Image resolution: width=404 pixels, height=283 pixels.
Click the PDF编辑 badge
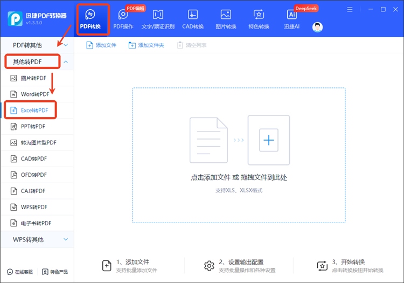pos(136,9)
